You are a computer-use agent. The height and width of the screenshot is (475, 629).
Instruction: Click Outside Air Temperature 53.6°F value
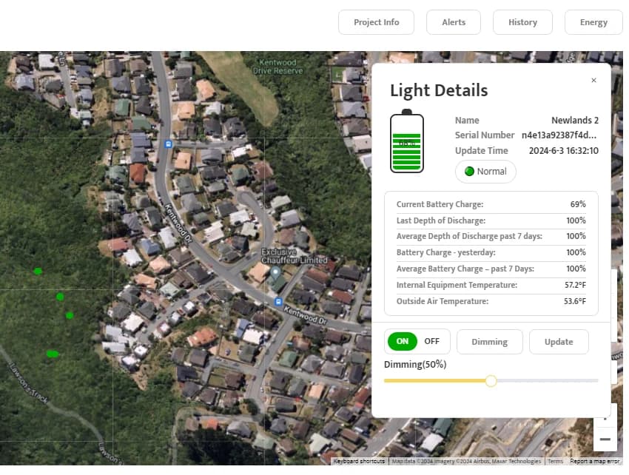pos(575,301)
